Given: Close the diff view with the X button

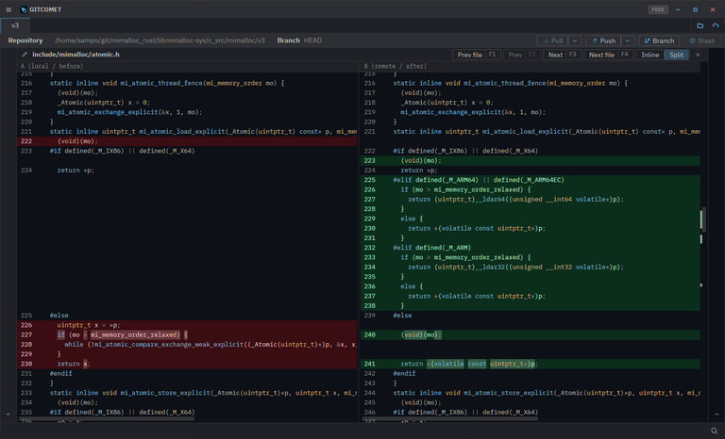Looking at the screenshot, I should 699,55.
